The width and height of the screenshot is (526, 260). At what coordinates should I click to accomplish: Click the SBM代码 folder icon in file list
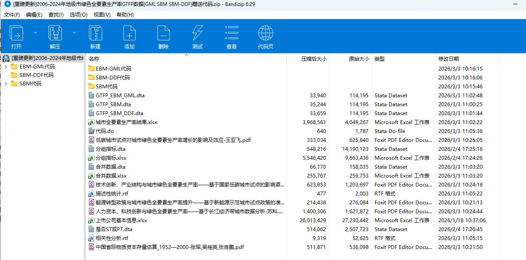pyautogui.click(x=91, y=86)
